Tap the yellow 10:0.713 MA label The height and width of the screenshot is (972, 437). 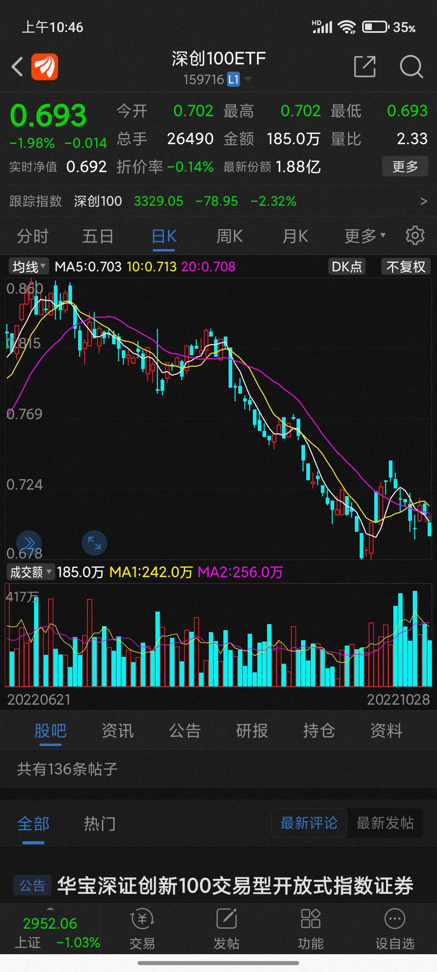[x=152, y=266]
